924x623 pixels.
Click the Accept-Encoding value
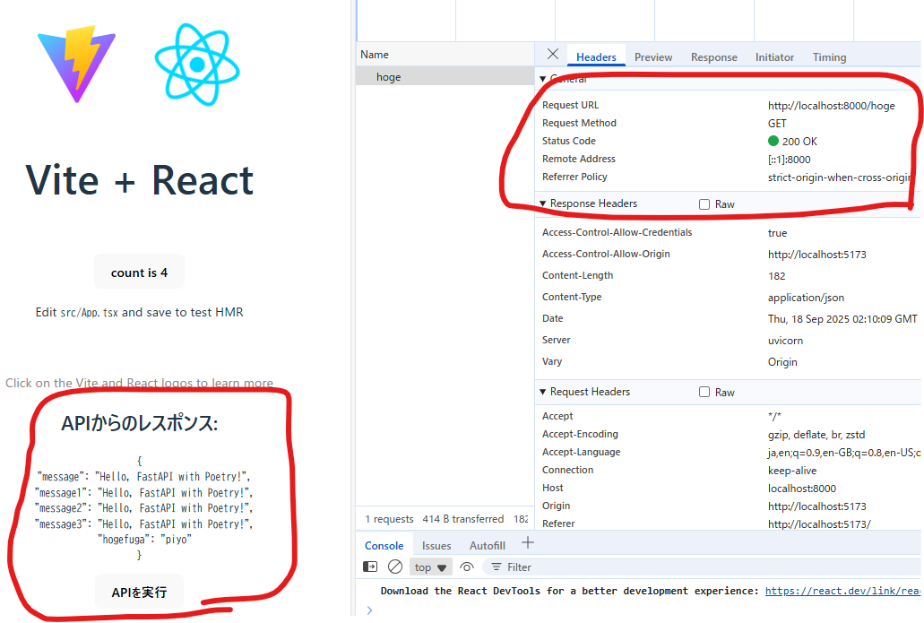816,435
